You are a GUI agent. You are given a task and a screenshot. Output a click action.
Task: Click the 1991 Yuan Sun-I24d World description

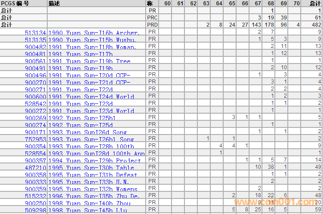91,97
